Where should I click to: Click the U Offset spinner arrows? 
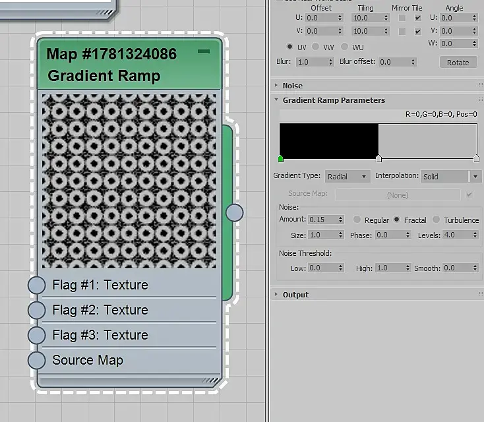click(x=340, y=18)
